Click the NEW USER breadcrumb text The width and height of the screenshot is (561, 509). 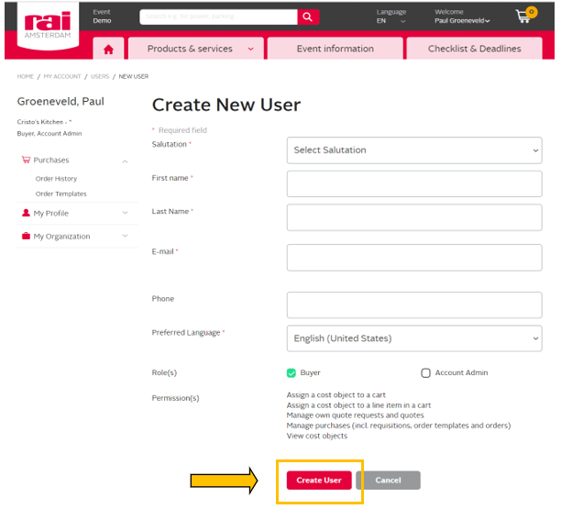pyautogui.click(x=134, y=76)
